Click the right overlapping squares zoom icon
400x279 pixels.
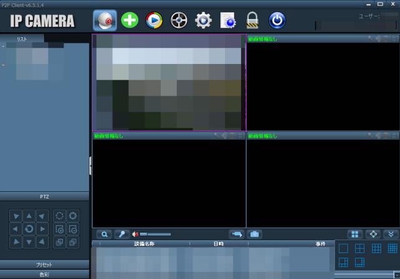point(73,242)
